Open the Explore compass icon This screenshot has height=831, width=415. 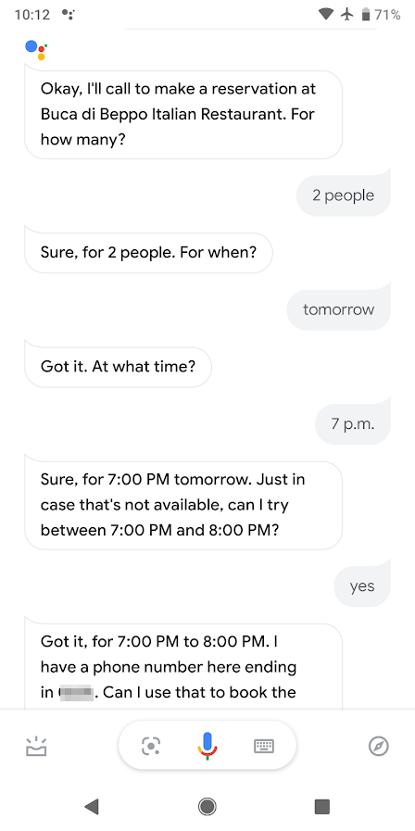(x=379, y=746)
